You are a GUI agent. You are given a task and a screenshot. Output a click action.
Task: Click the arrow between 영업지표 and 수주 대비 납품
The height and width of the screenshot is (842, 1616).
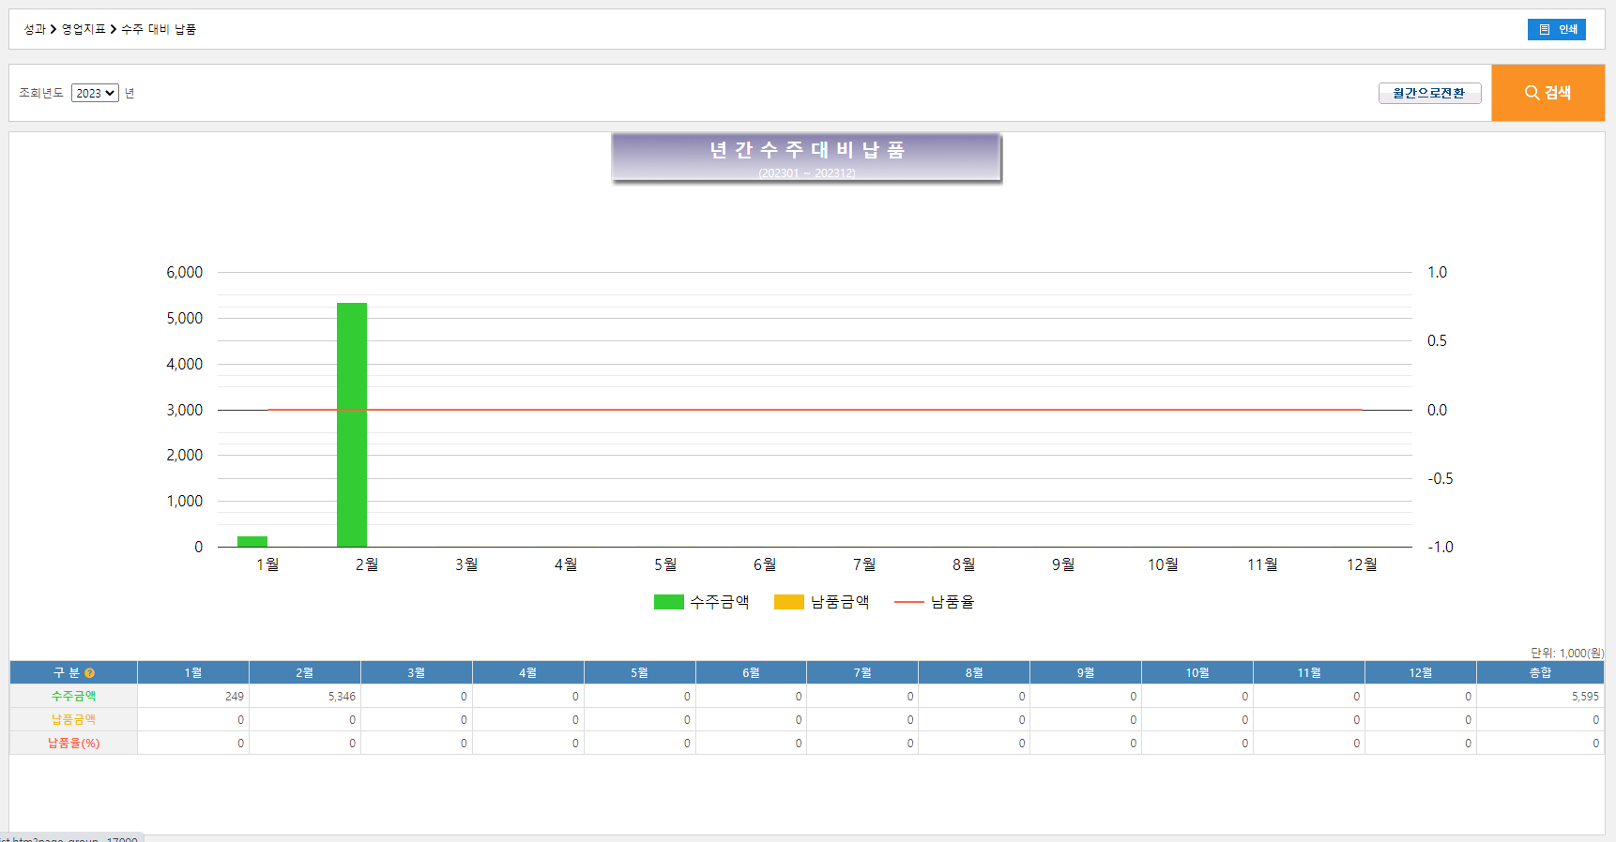tap(114, 30)
